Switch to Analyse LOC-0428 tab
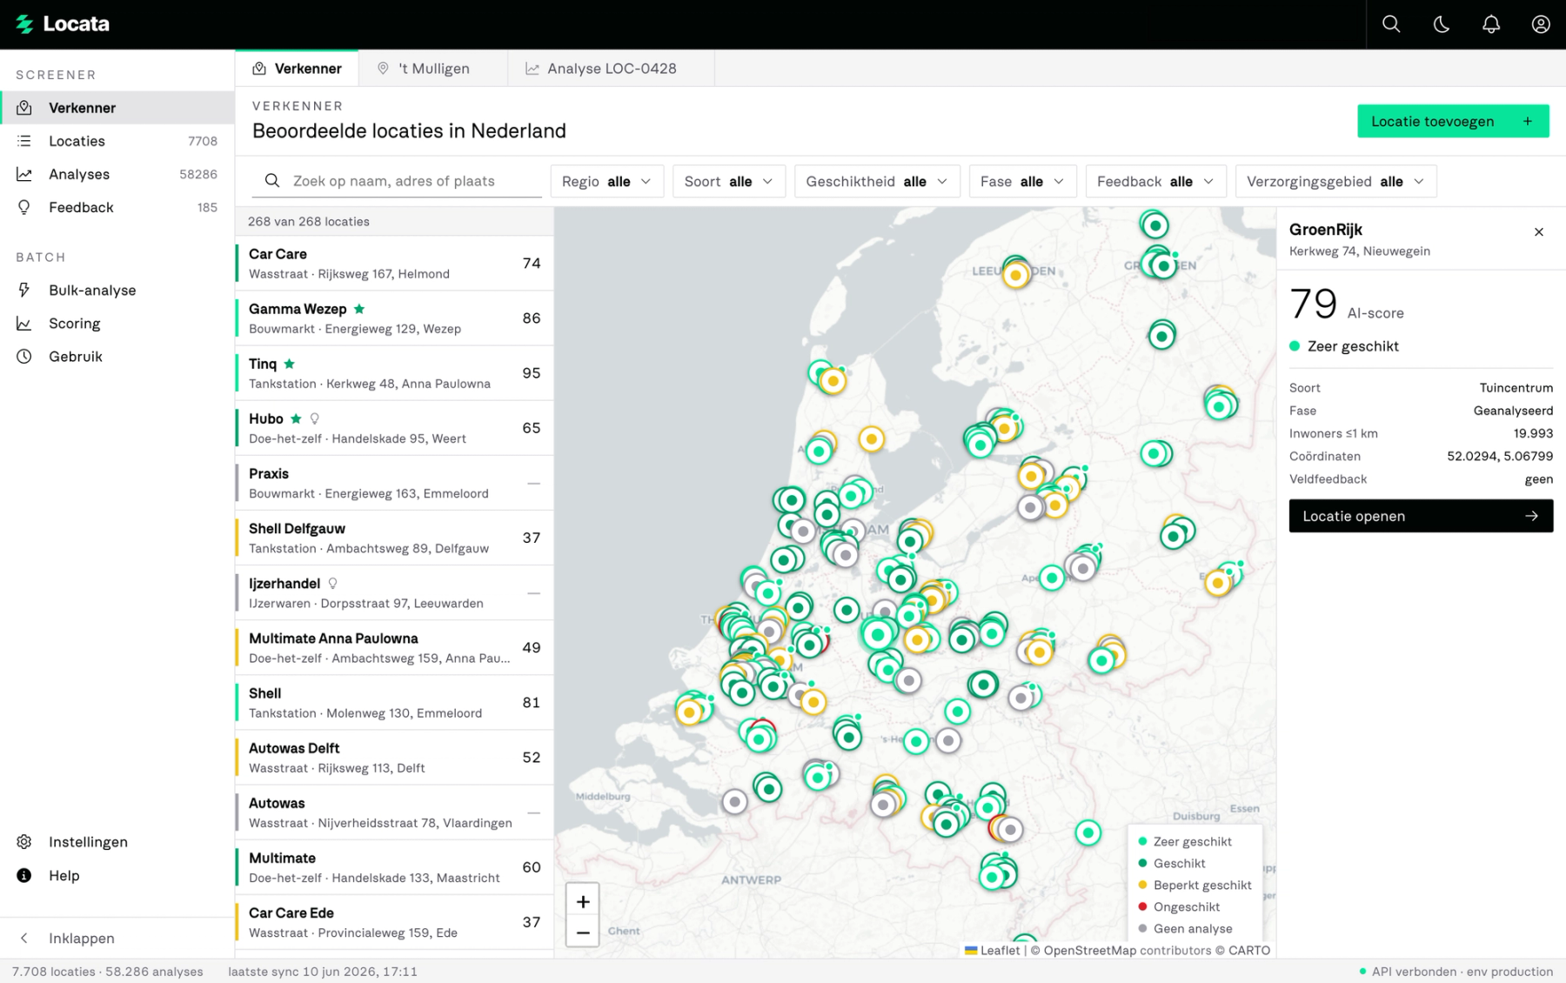This screenshot has height=983, width=1566. [611, 68]
